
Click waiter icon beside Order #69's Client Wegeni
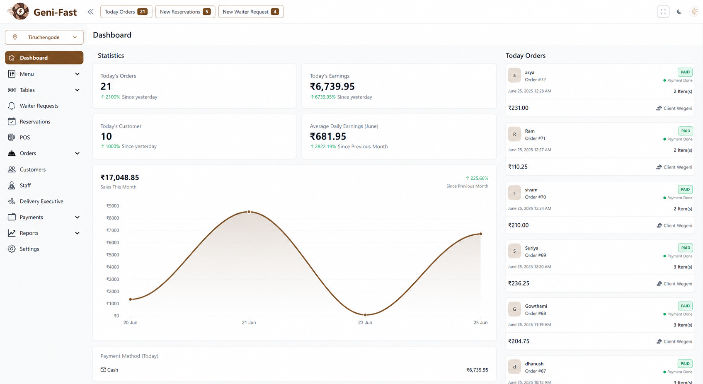[659, 284]
